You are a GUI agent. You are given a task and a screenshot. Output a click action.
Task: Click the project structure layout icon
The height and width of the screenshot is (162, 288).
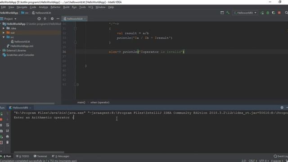(222, 13)
